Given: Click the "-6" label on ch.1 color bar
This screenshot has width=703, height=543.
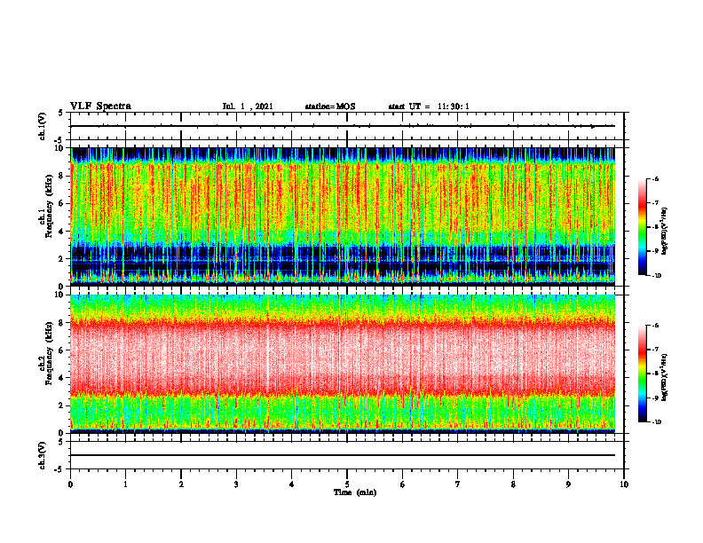Looking at the screenshot, I should (655, 178).
